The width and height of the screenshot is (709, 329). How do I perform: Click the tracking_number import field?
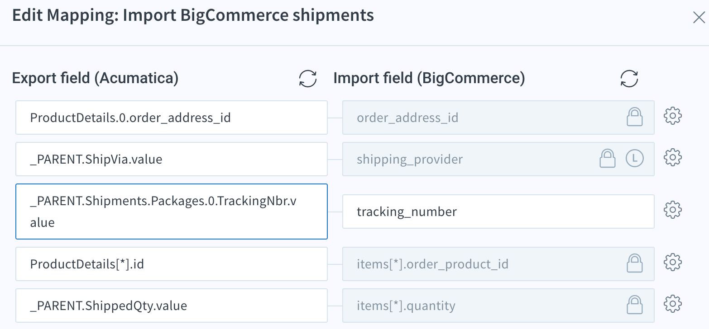pyautogui.click(x=498, y=211)
